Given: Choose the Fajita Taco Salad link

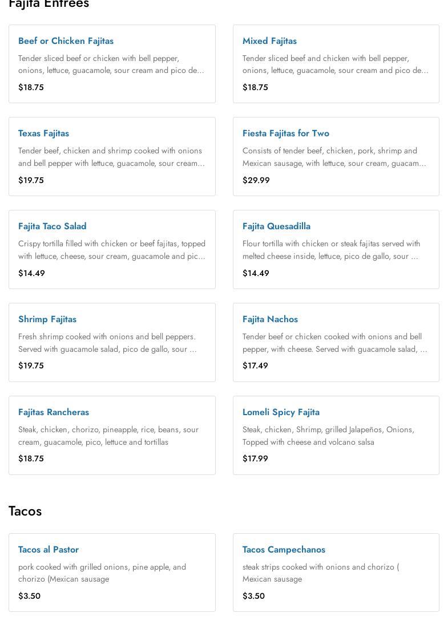Looking at the screenshot, I should [52, 226].
